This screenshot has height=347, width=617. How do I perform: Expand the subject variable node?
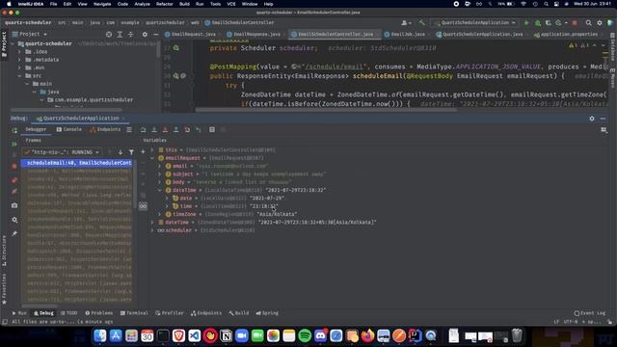[160, 173]
